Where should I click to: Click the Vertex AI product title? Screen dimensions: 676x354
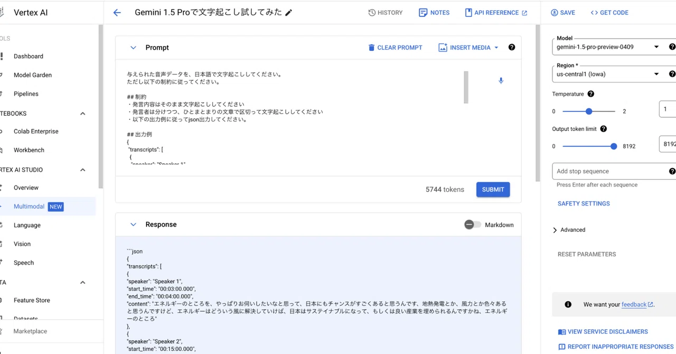[x=31, y=13]
